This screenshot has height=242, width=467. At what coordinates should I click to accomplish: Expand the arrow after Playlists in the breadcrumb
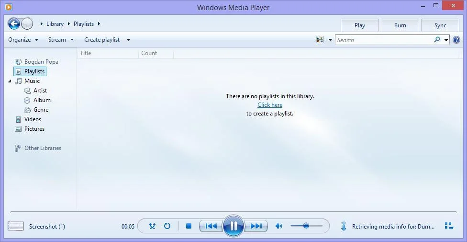click(99, 24)
